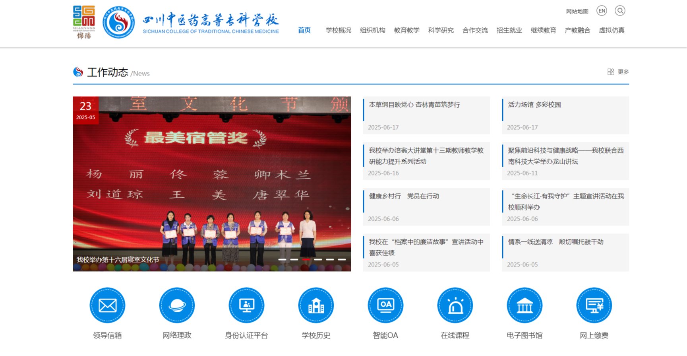
Task: Open the 招生就业 menu item
Action: point(509,30)
